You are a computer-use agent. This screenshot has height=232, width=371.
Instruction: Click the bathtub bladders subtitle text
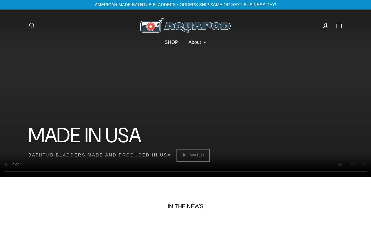[99, 155]
